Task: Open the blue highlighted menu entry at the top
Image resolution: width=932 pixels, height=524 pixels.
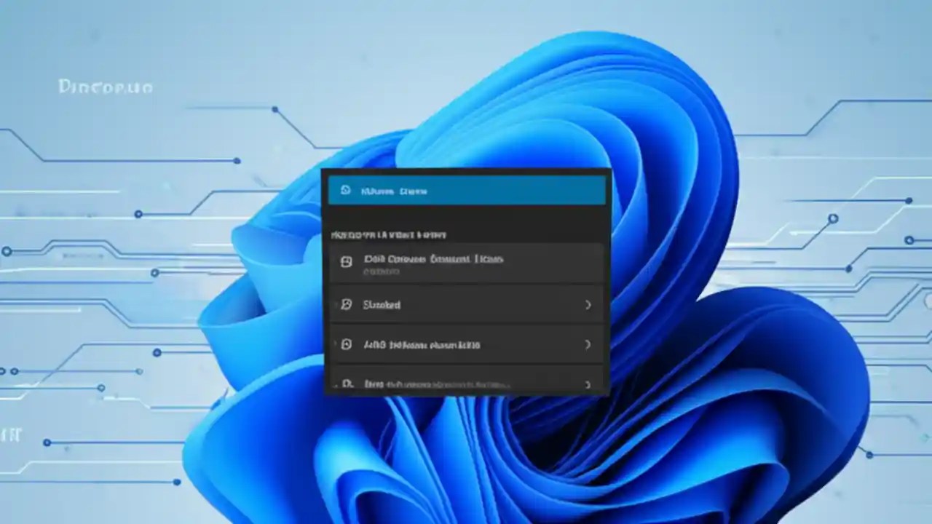Action: click(x=466, y=191)
